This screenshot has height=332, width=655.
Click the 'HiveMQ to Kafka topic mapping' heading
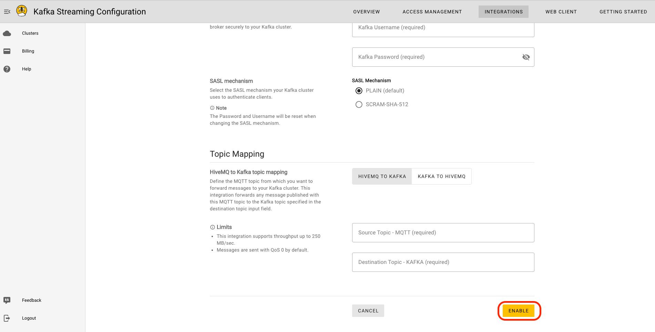click(248, 172)
